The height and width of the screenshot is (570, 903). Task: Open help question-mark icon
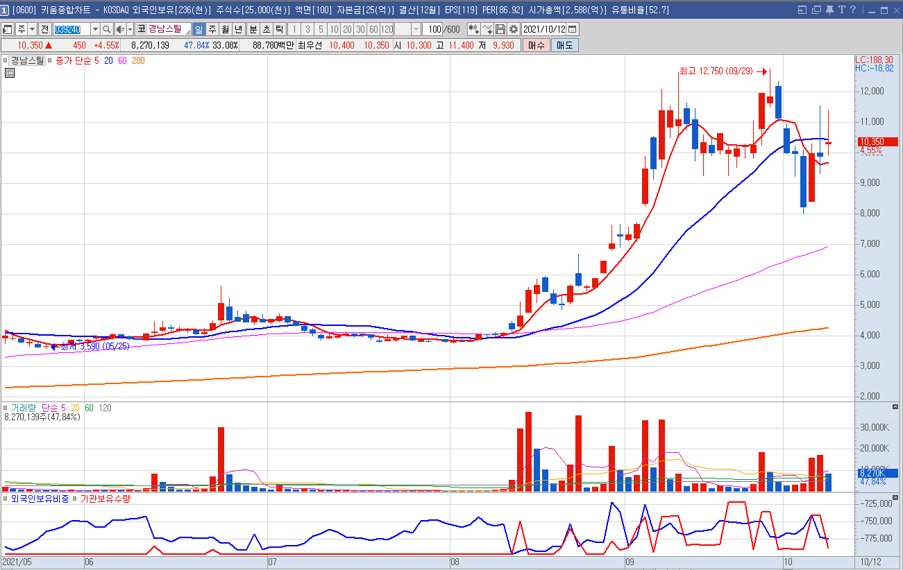[853, 10]
